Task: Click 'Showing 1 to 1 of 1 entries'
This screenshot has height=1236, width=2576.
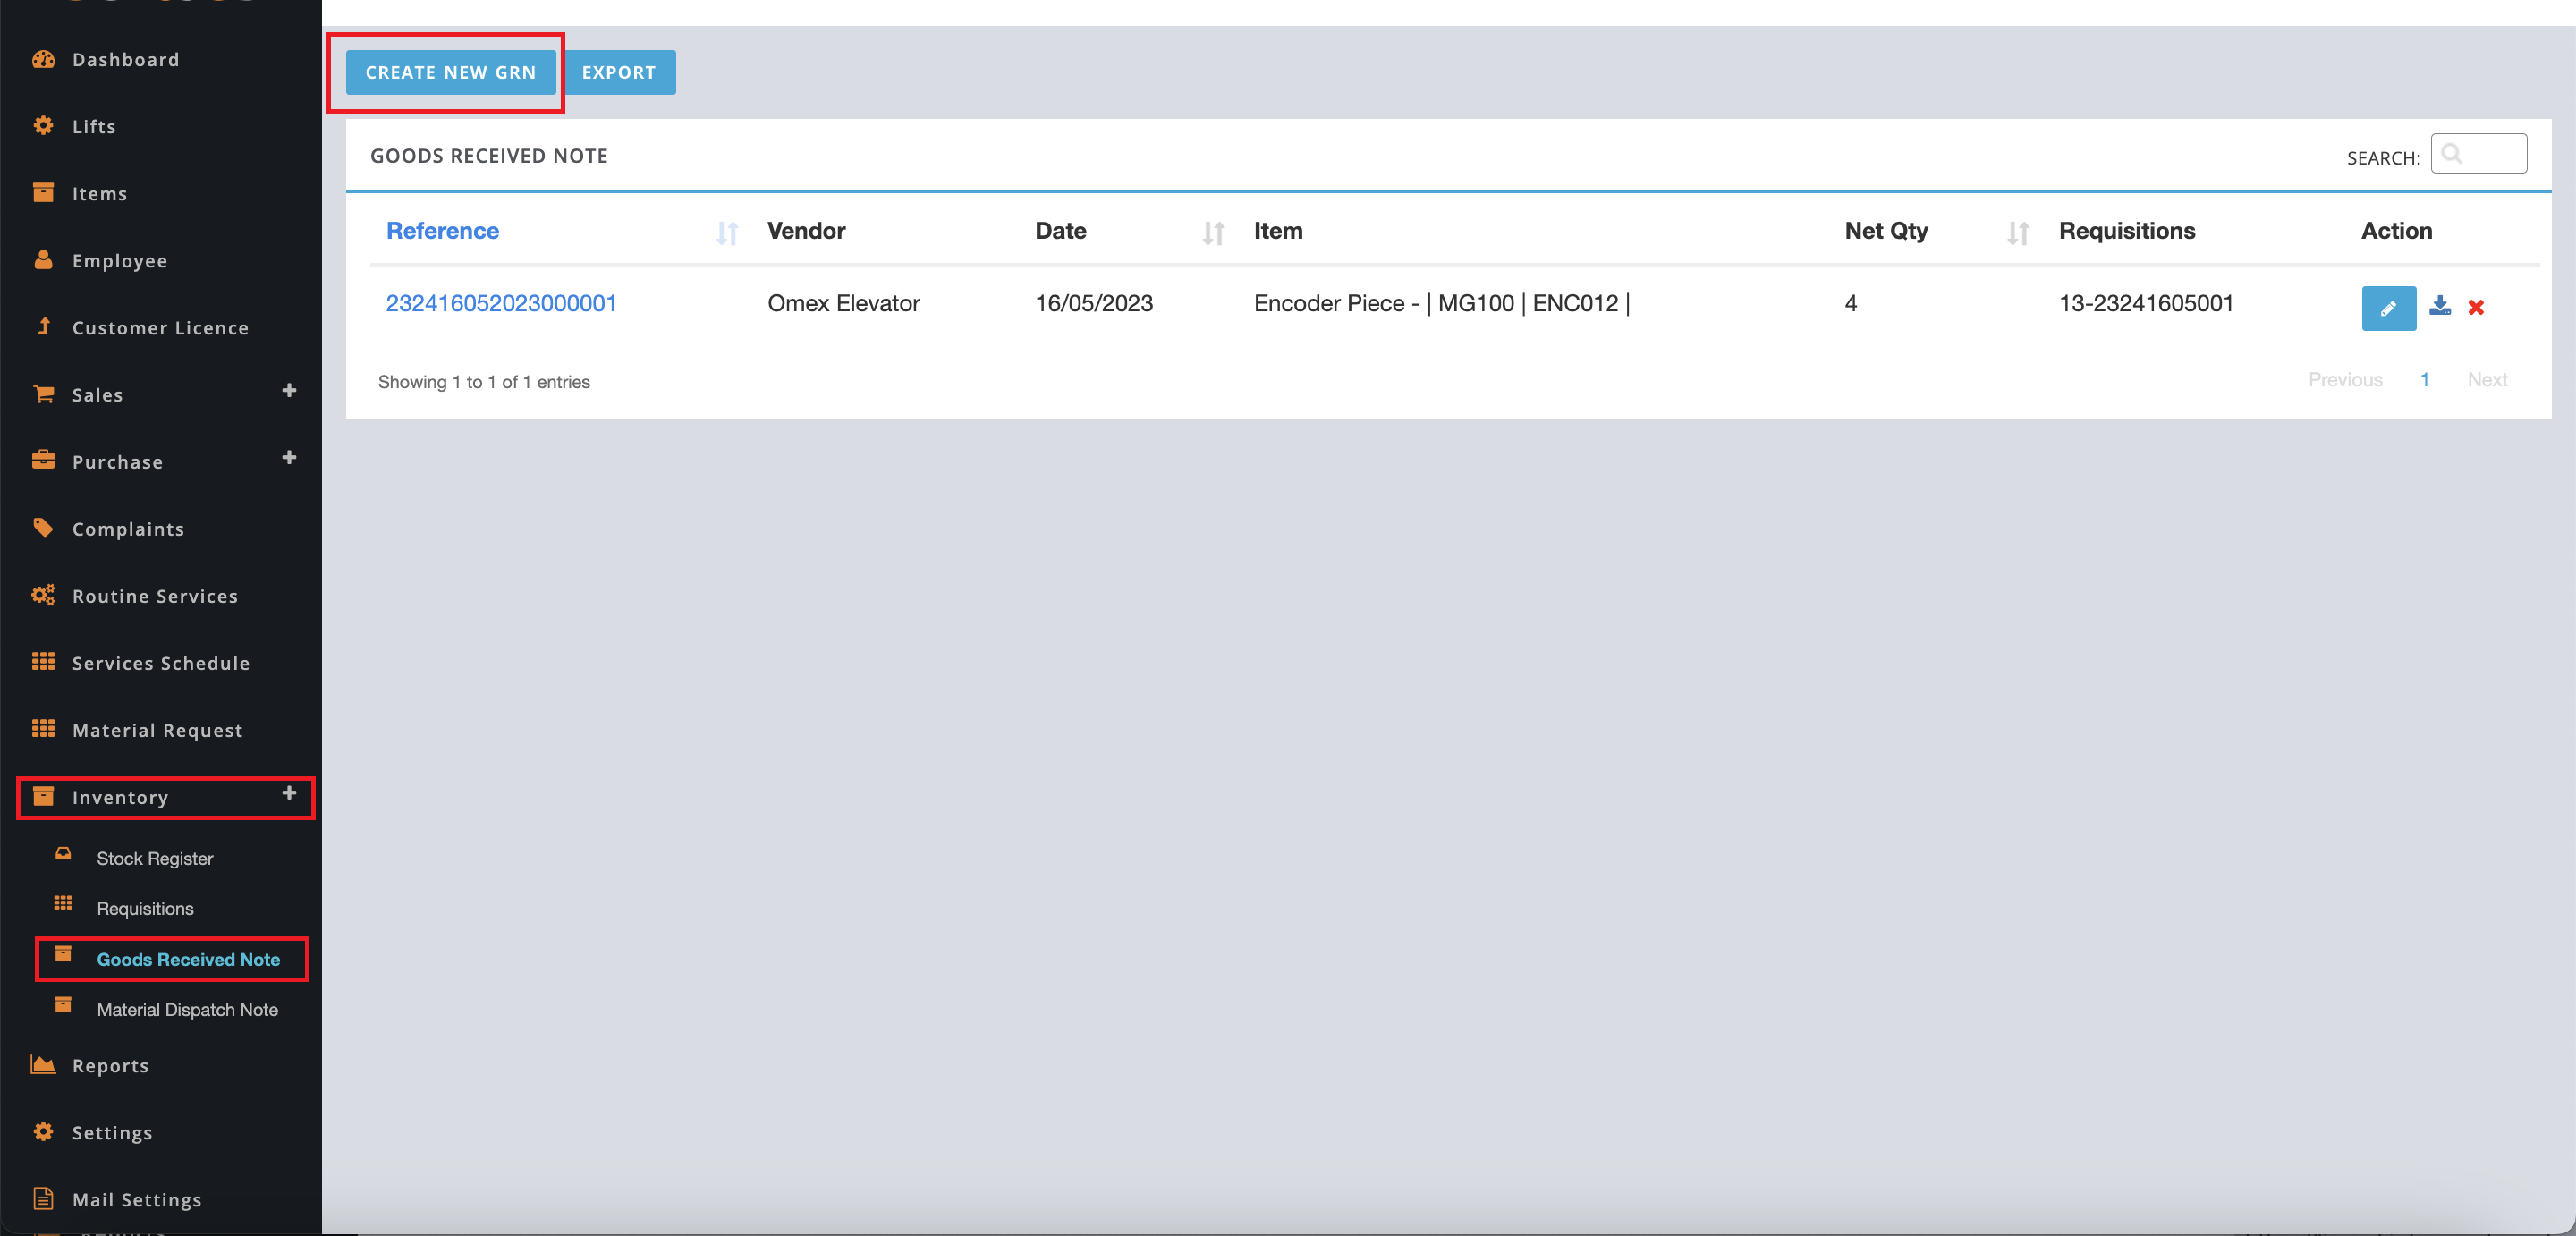Action: tap(484, 382)
